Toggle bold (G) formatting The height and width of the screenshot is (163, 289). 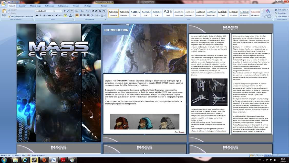click(x=37, y=15)
